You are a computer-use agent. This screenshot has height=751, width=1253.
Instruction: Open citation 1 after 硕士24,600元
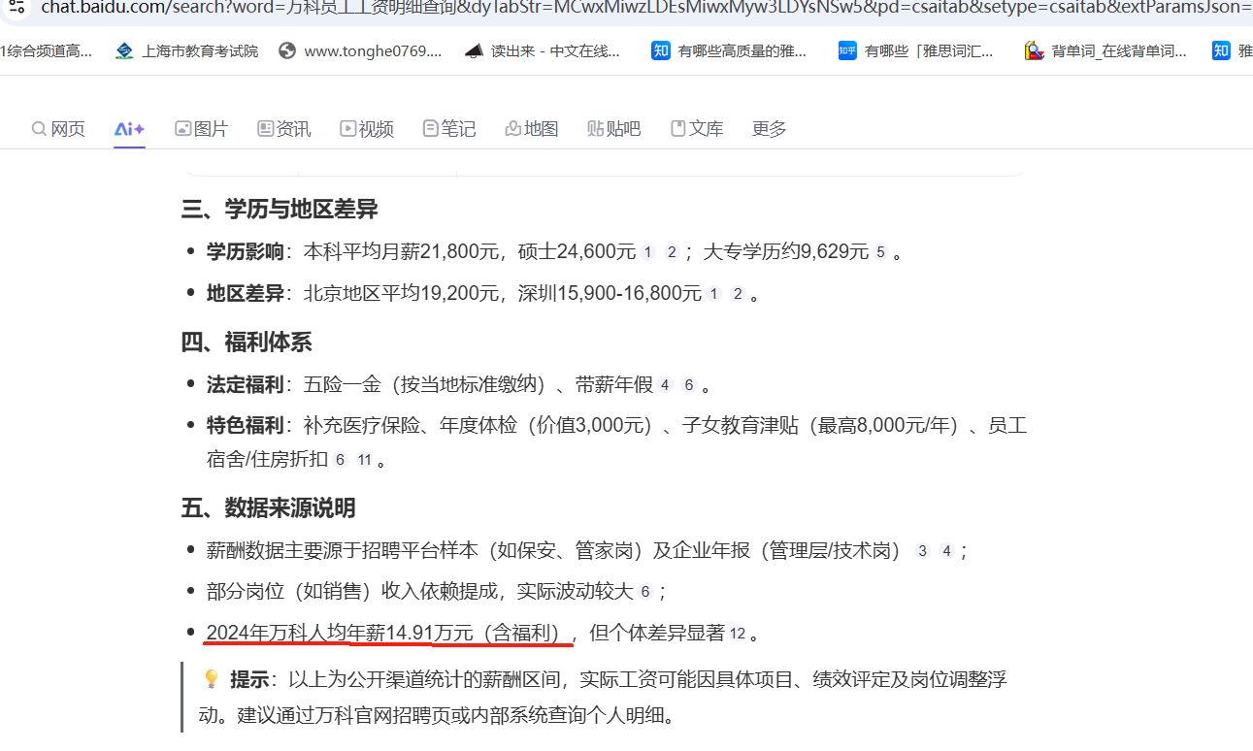[x=648, y=252]
